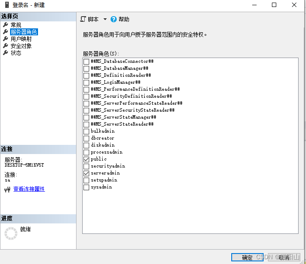Check the securityadmin role
Image resolution: width=306 pixels, height=264 pixels.
tap(86, 166)
